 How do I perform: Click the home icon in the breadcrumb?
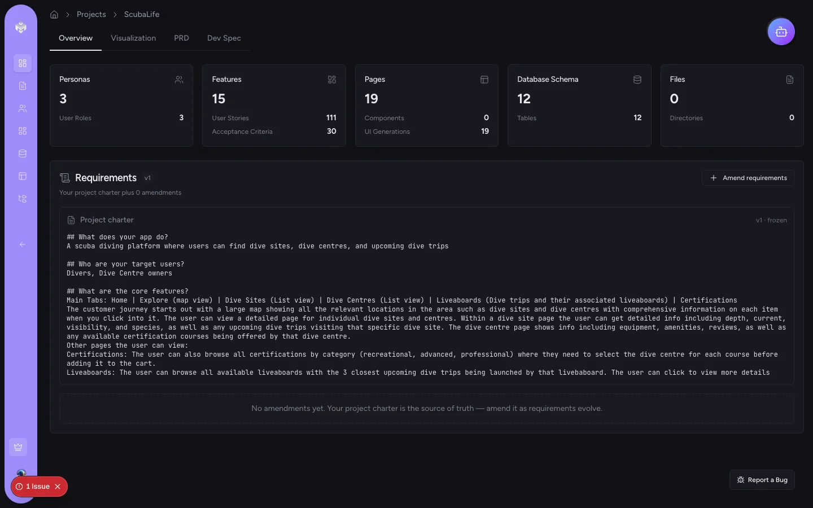(54, 14)
